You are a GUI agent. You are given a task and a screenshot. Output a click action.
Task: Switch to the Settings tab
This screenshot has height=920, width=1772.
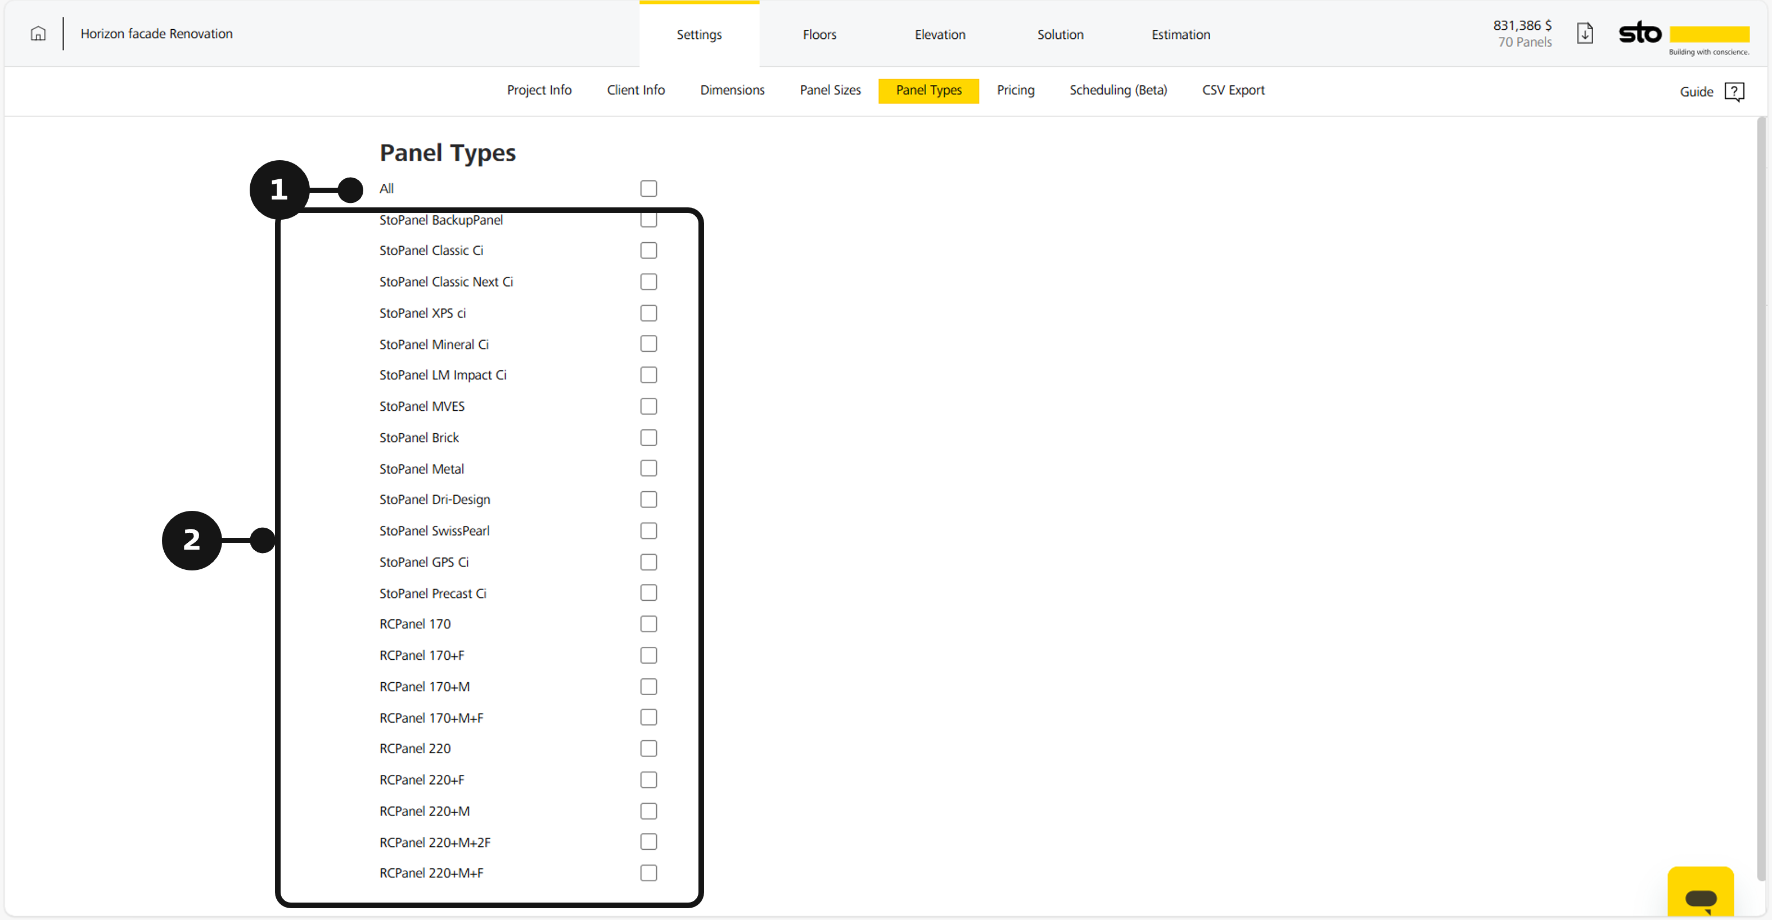(699, 34)
